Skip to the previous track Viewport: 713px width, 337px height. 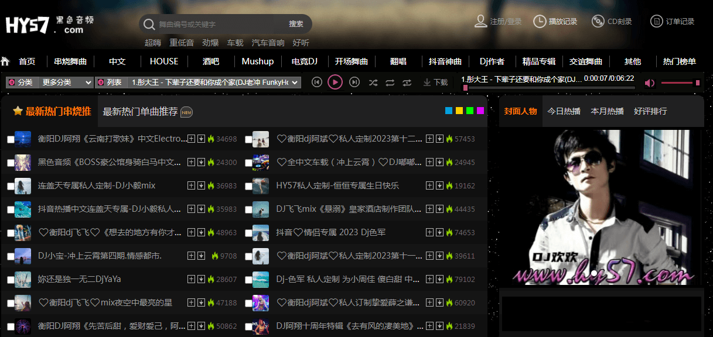pyautogui.click(x=316, y=82)
